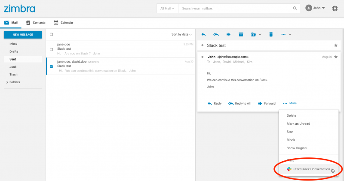Screen dimensions: 344x181
Task: Expand the Folders tree in sidebar
Action: 7,82
